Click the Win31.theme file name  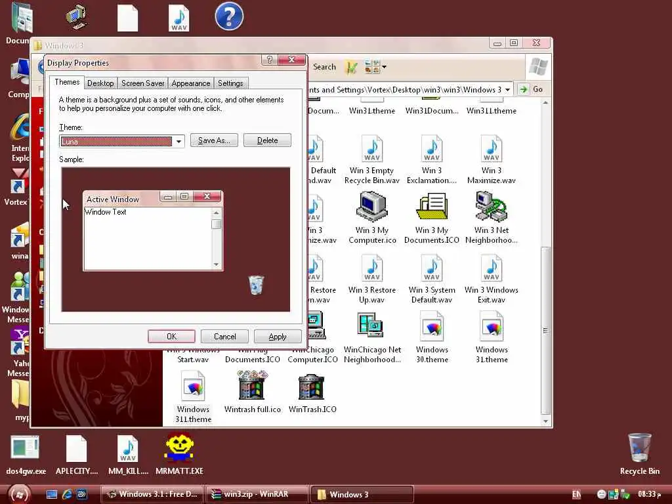point(372,110)
